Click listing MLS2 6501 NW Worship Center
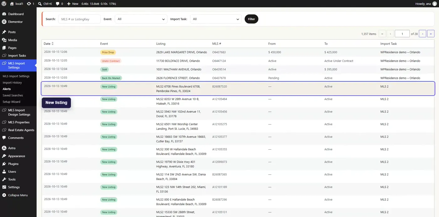 pos(177,127)
